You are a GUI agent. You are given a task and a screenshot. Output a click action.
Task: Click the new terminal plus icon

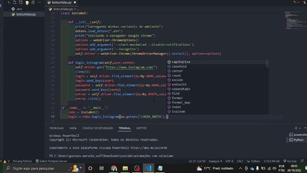(296, 128)
